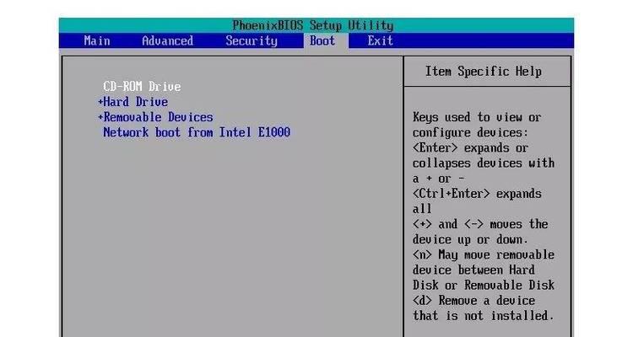Viewport: 633px width, 337px height.
Task: Switch to the Advanced tab
Action: 168,40
